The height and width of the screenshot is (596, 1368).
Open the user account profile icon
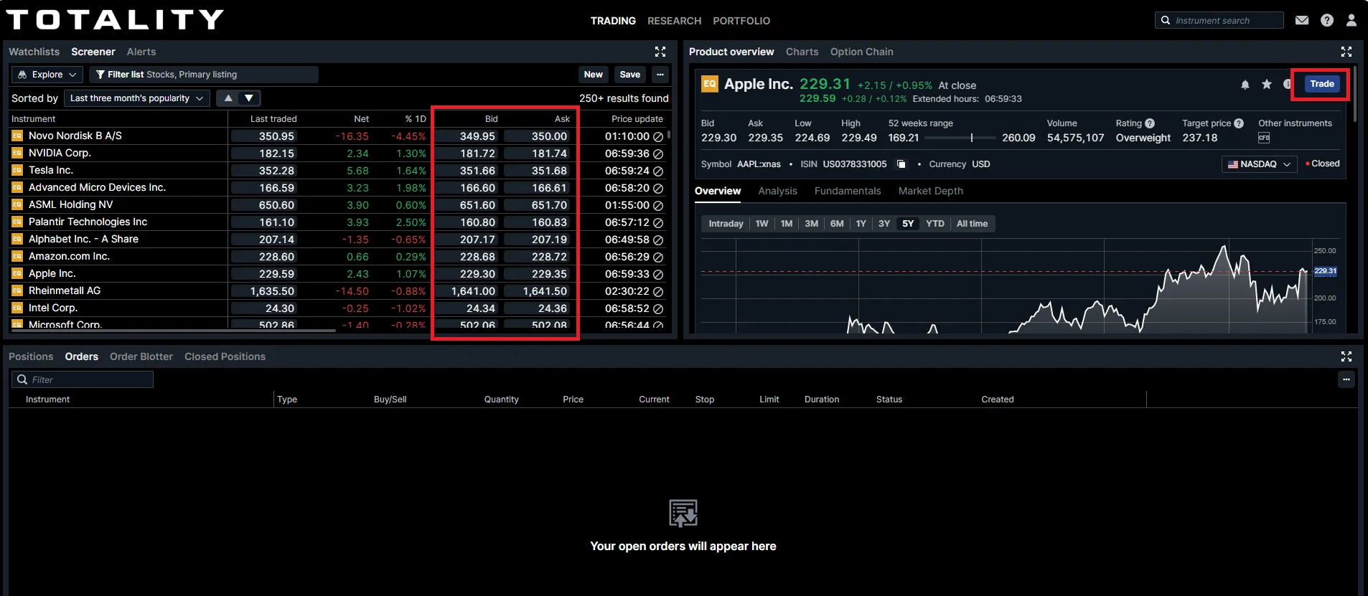click(1351, 20)
